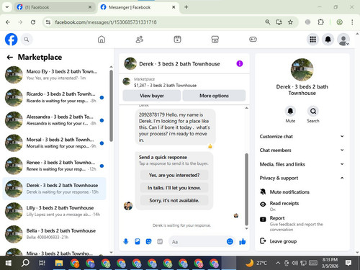Send quick reply Yes, are you interested?

pos(174,175)
